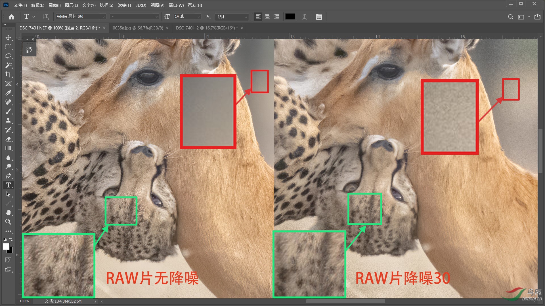Viewport: 545px width, 306px height.
Task: Select the Hand tool
Action: [x=8, y=212]
